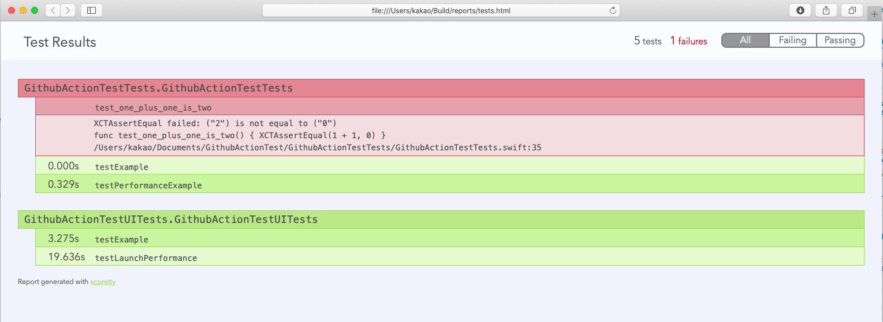Open the xcpretty link
This screenshot has width=883, height=322.
(x=103, y=282)
